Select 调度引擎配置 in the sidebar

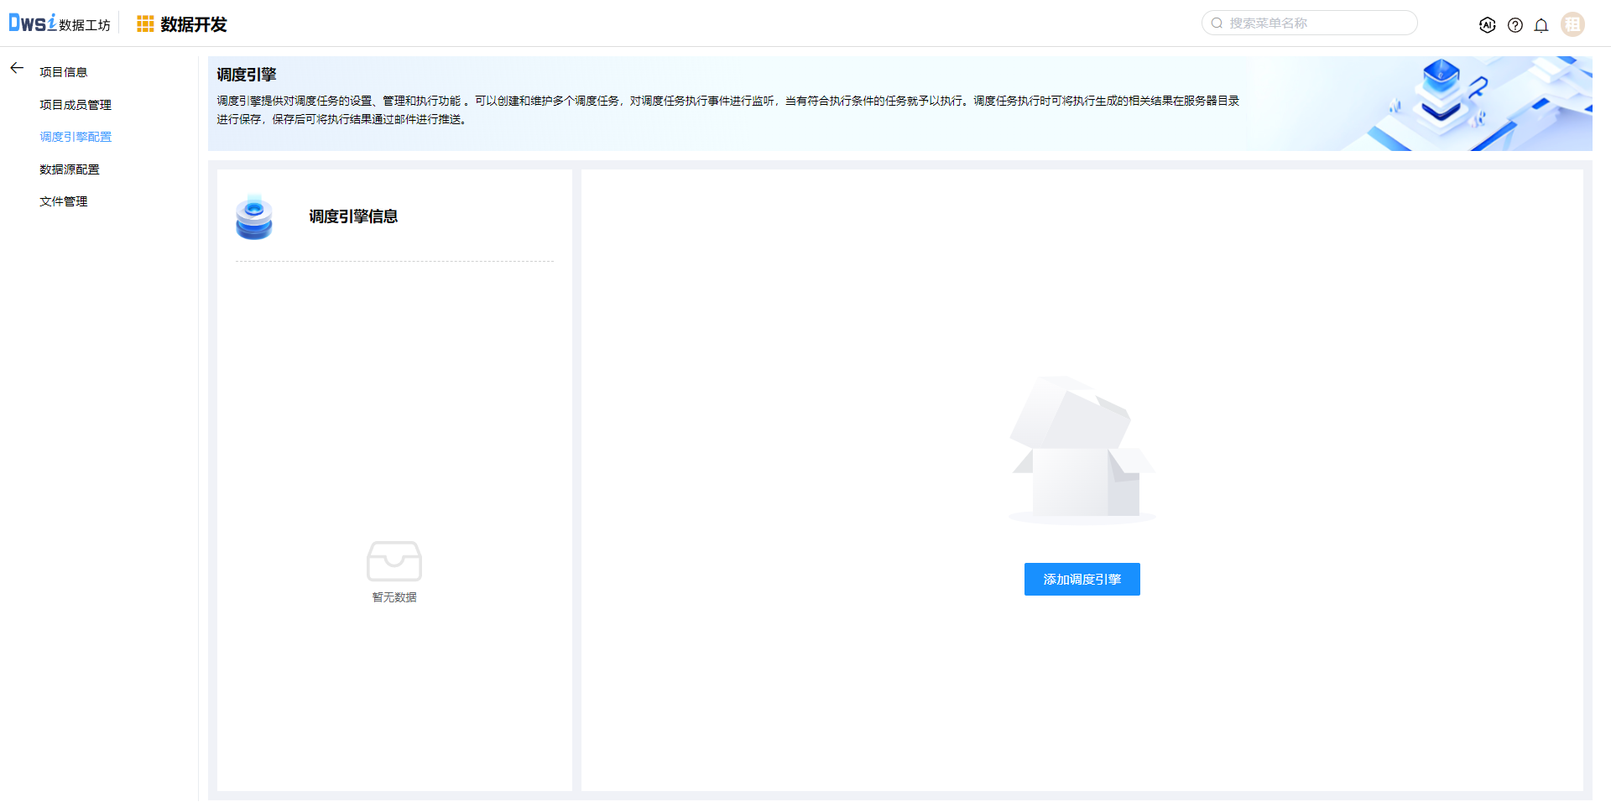[76, 137]
